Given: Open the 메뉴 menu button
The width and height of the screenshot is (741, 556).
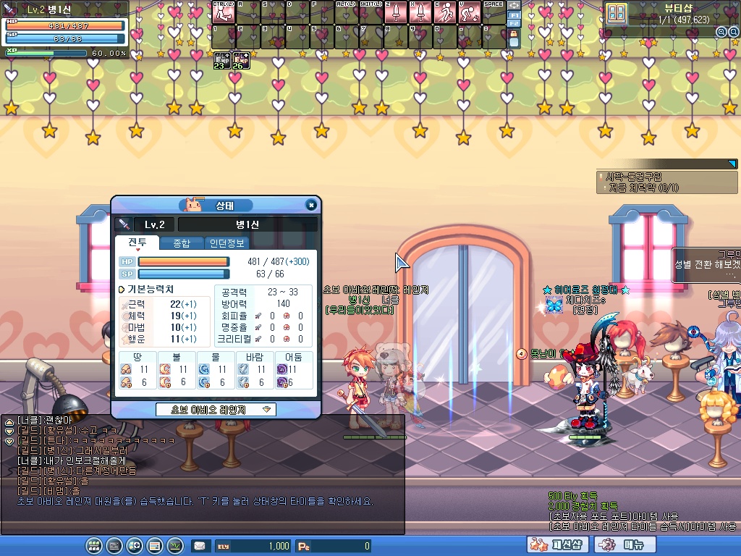Looking at the screenshot, I should (x=624, y=544).
